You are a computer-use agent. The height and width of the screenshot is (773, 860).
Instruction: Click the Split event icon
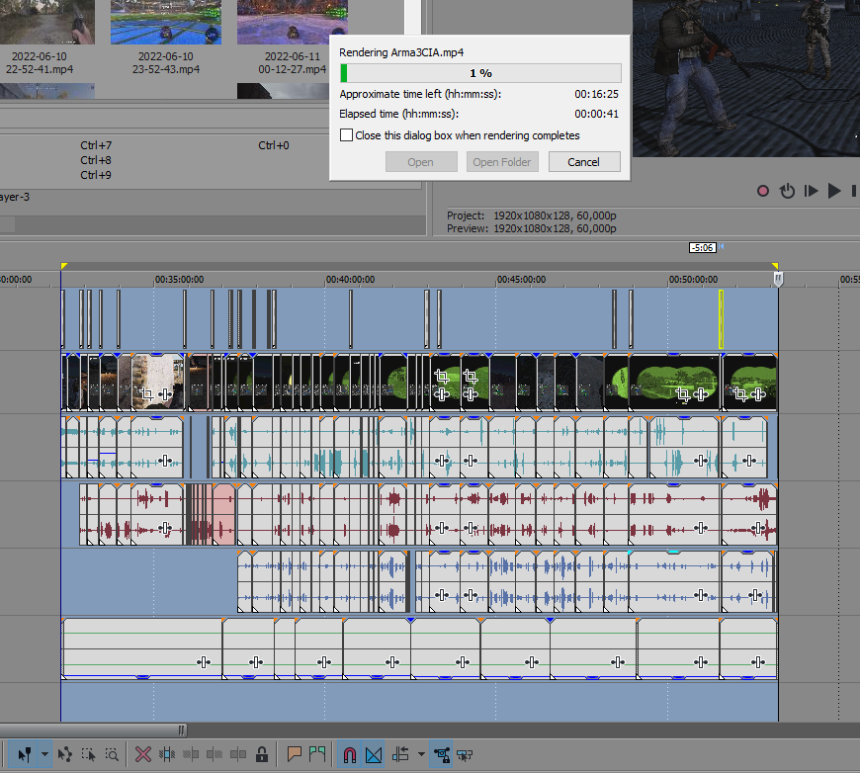click(x=238, y=755)
